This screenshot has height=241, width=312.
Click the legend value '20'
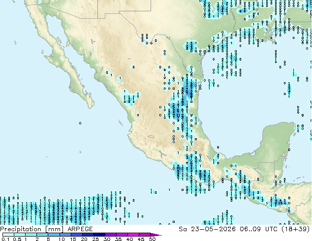click(x=84, y=239)
